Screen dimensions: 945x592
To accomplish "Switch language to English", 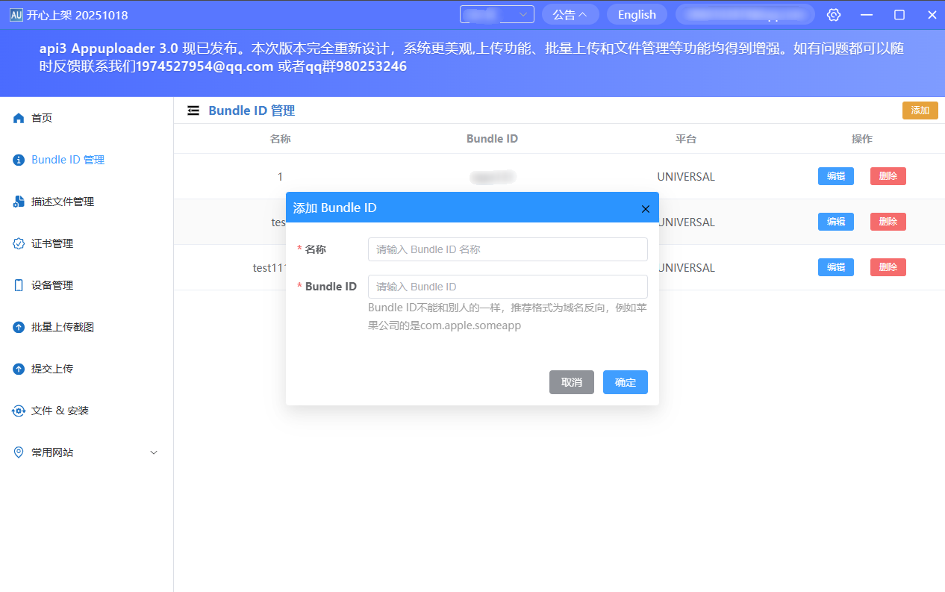I will coord(637,14).
